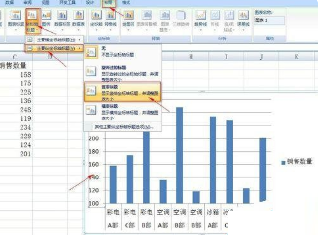Choose 旋转过的标题 (Rotated Title) option
Image resolution: width=318 pixels, height=235 pixels.
tap(123, 73)
